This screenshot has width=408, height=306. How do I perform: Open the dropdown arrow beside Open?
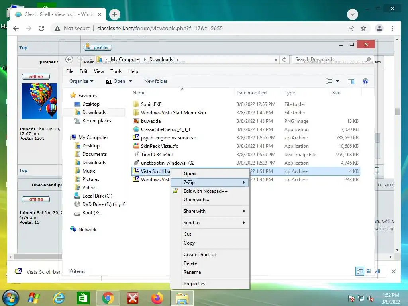(130, 81)
